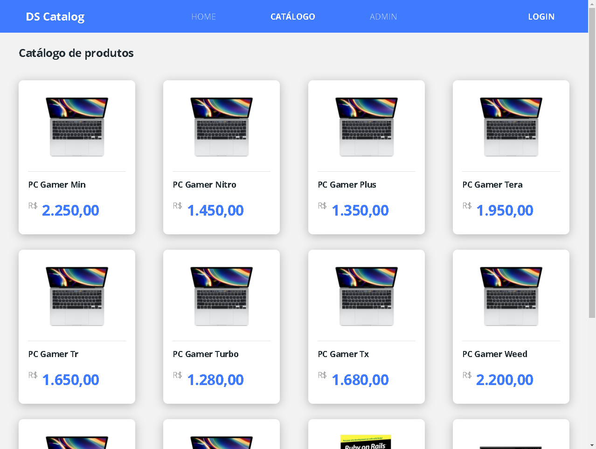Select the PC Gamer Tr product
The height and width of the screenshot is (449, 596).
[53, 354]
